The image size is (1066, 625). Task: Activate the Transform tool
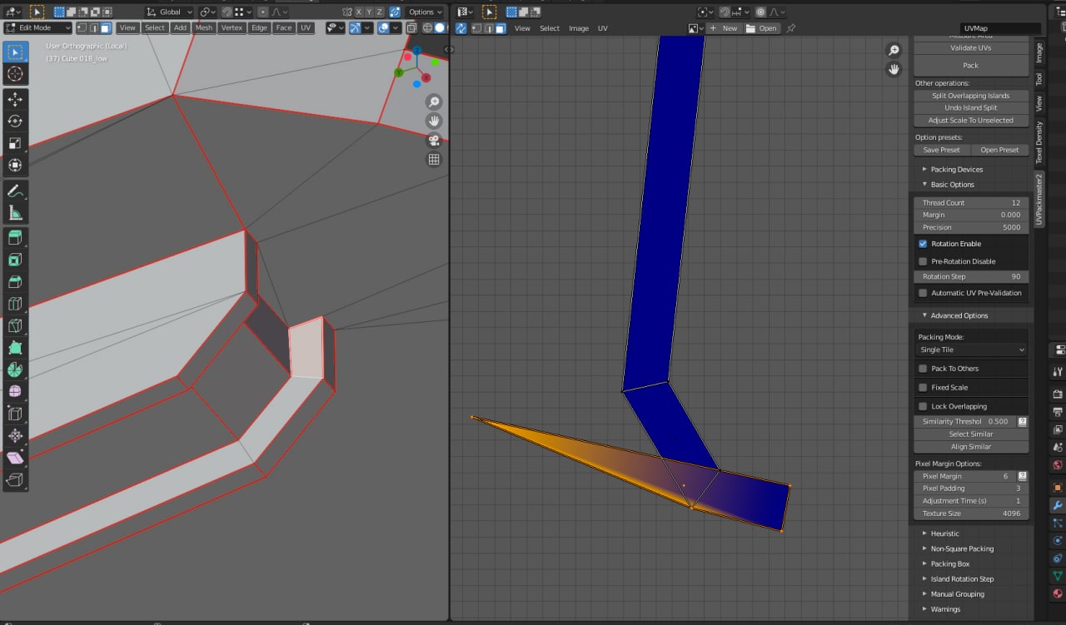pos(14,165)
